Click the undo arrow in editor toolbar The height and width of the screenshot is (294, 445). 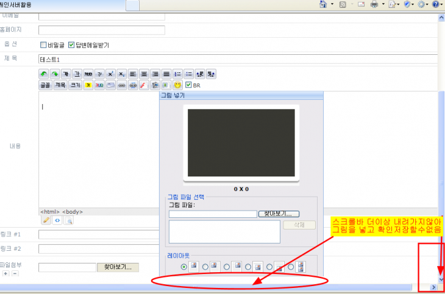tap(44, 74)
